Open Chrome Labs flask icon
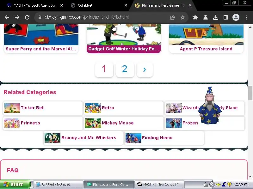 pos(205,17)
